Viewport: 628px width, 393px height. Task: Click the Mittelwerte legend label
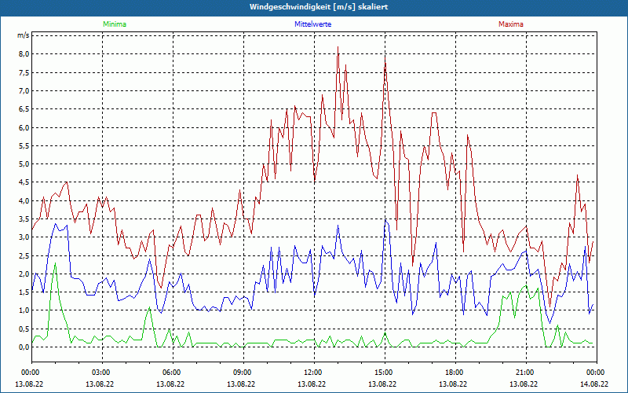312,24
